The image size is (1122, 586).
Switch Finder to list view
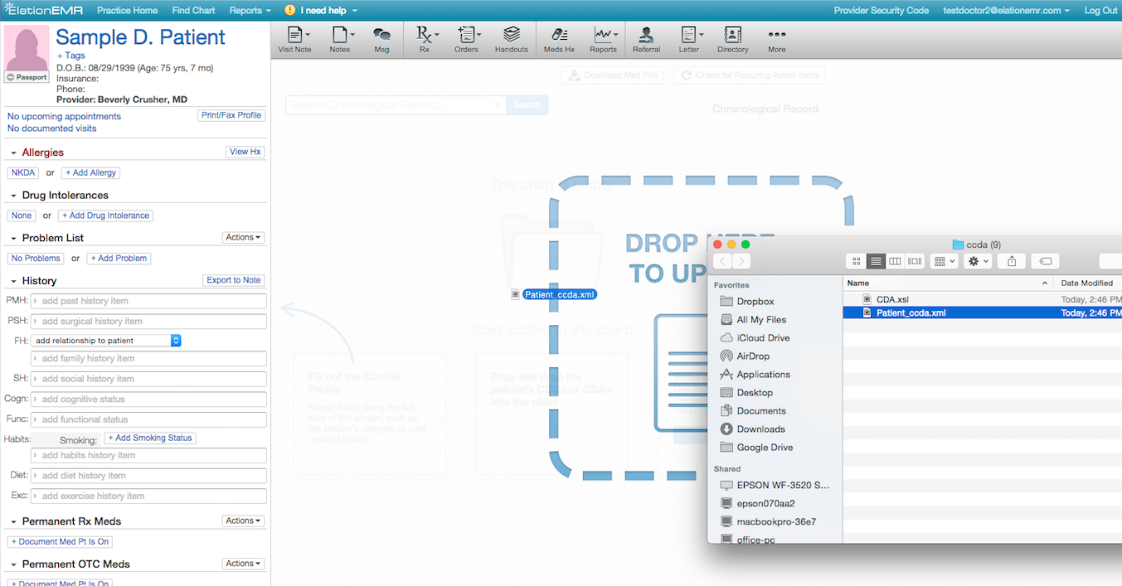pyautogui.click(x=876, y=261)
